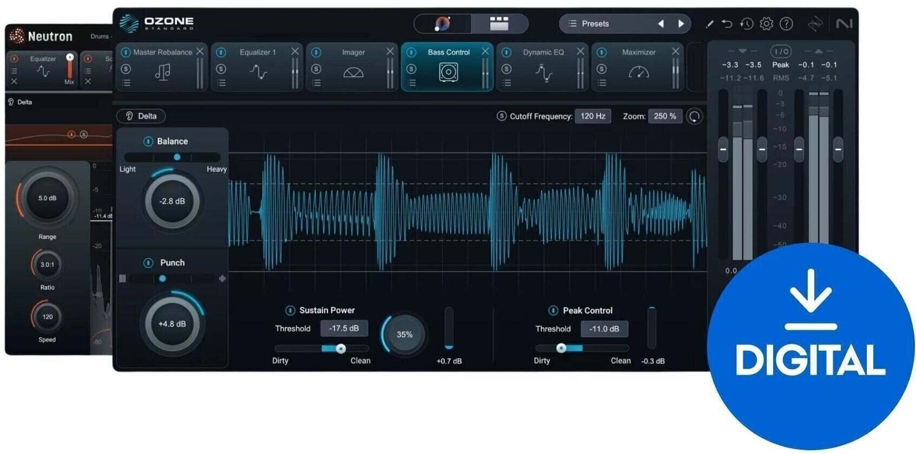
Task: Click the Peak Control Threshold -11.0 dB field
Action: pyautogui.click(x=604, y=329)
